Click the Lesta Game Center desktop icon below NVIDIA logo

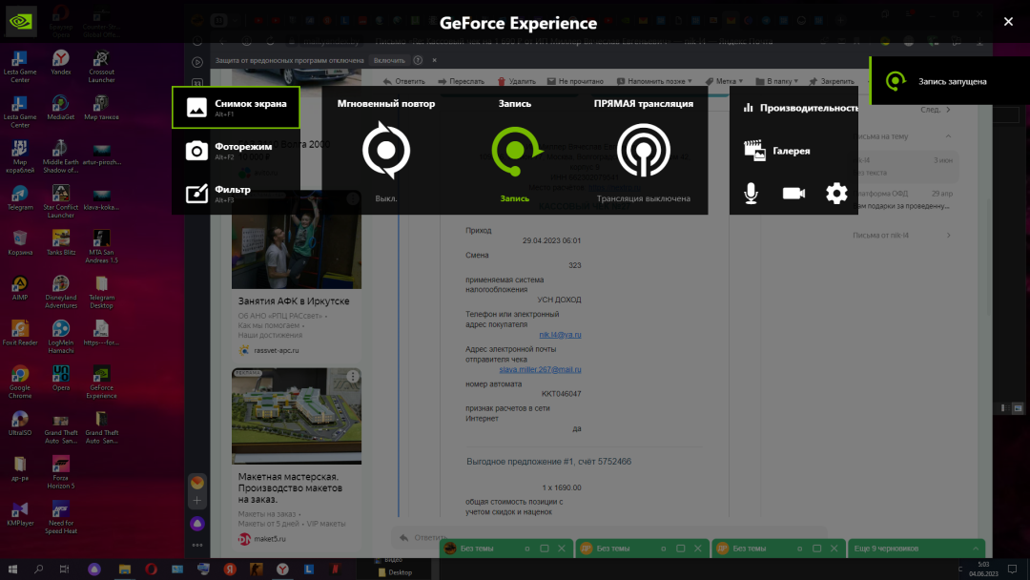click(20, 67)
